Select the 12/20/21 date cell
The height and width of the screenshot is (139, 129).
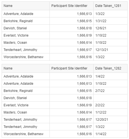(110, 120)
